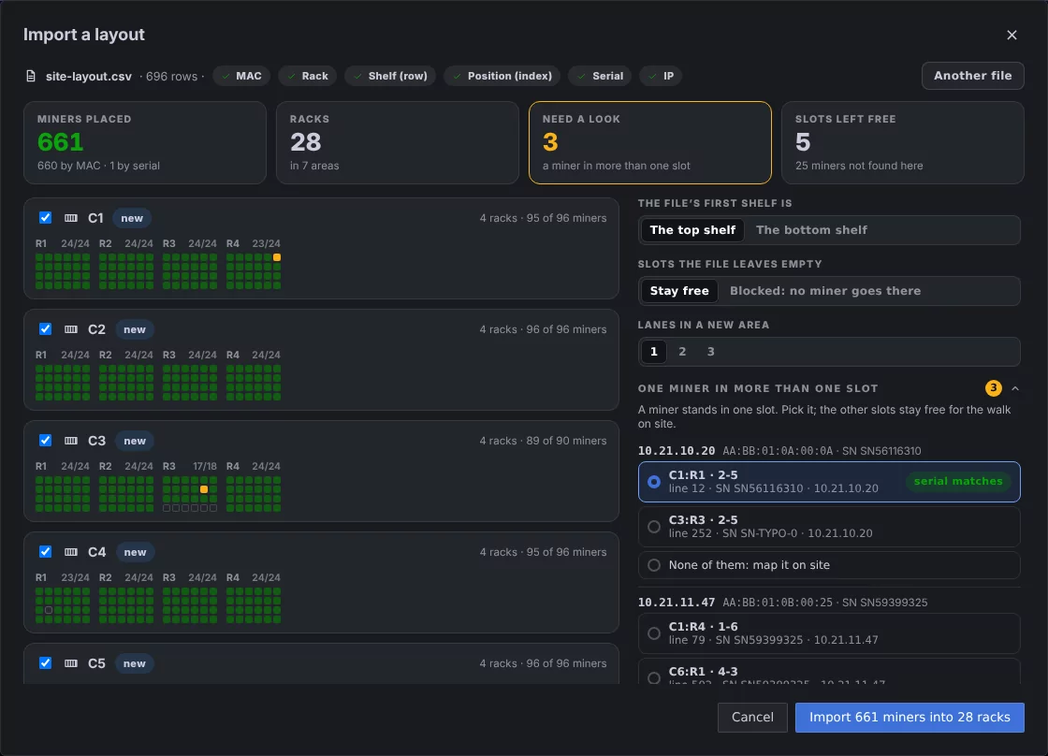This screenshot has width=1048, height=756.
Task: Click the site-layout.csv file icon
Action: (x=31, y=76)
